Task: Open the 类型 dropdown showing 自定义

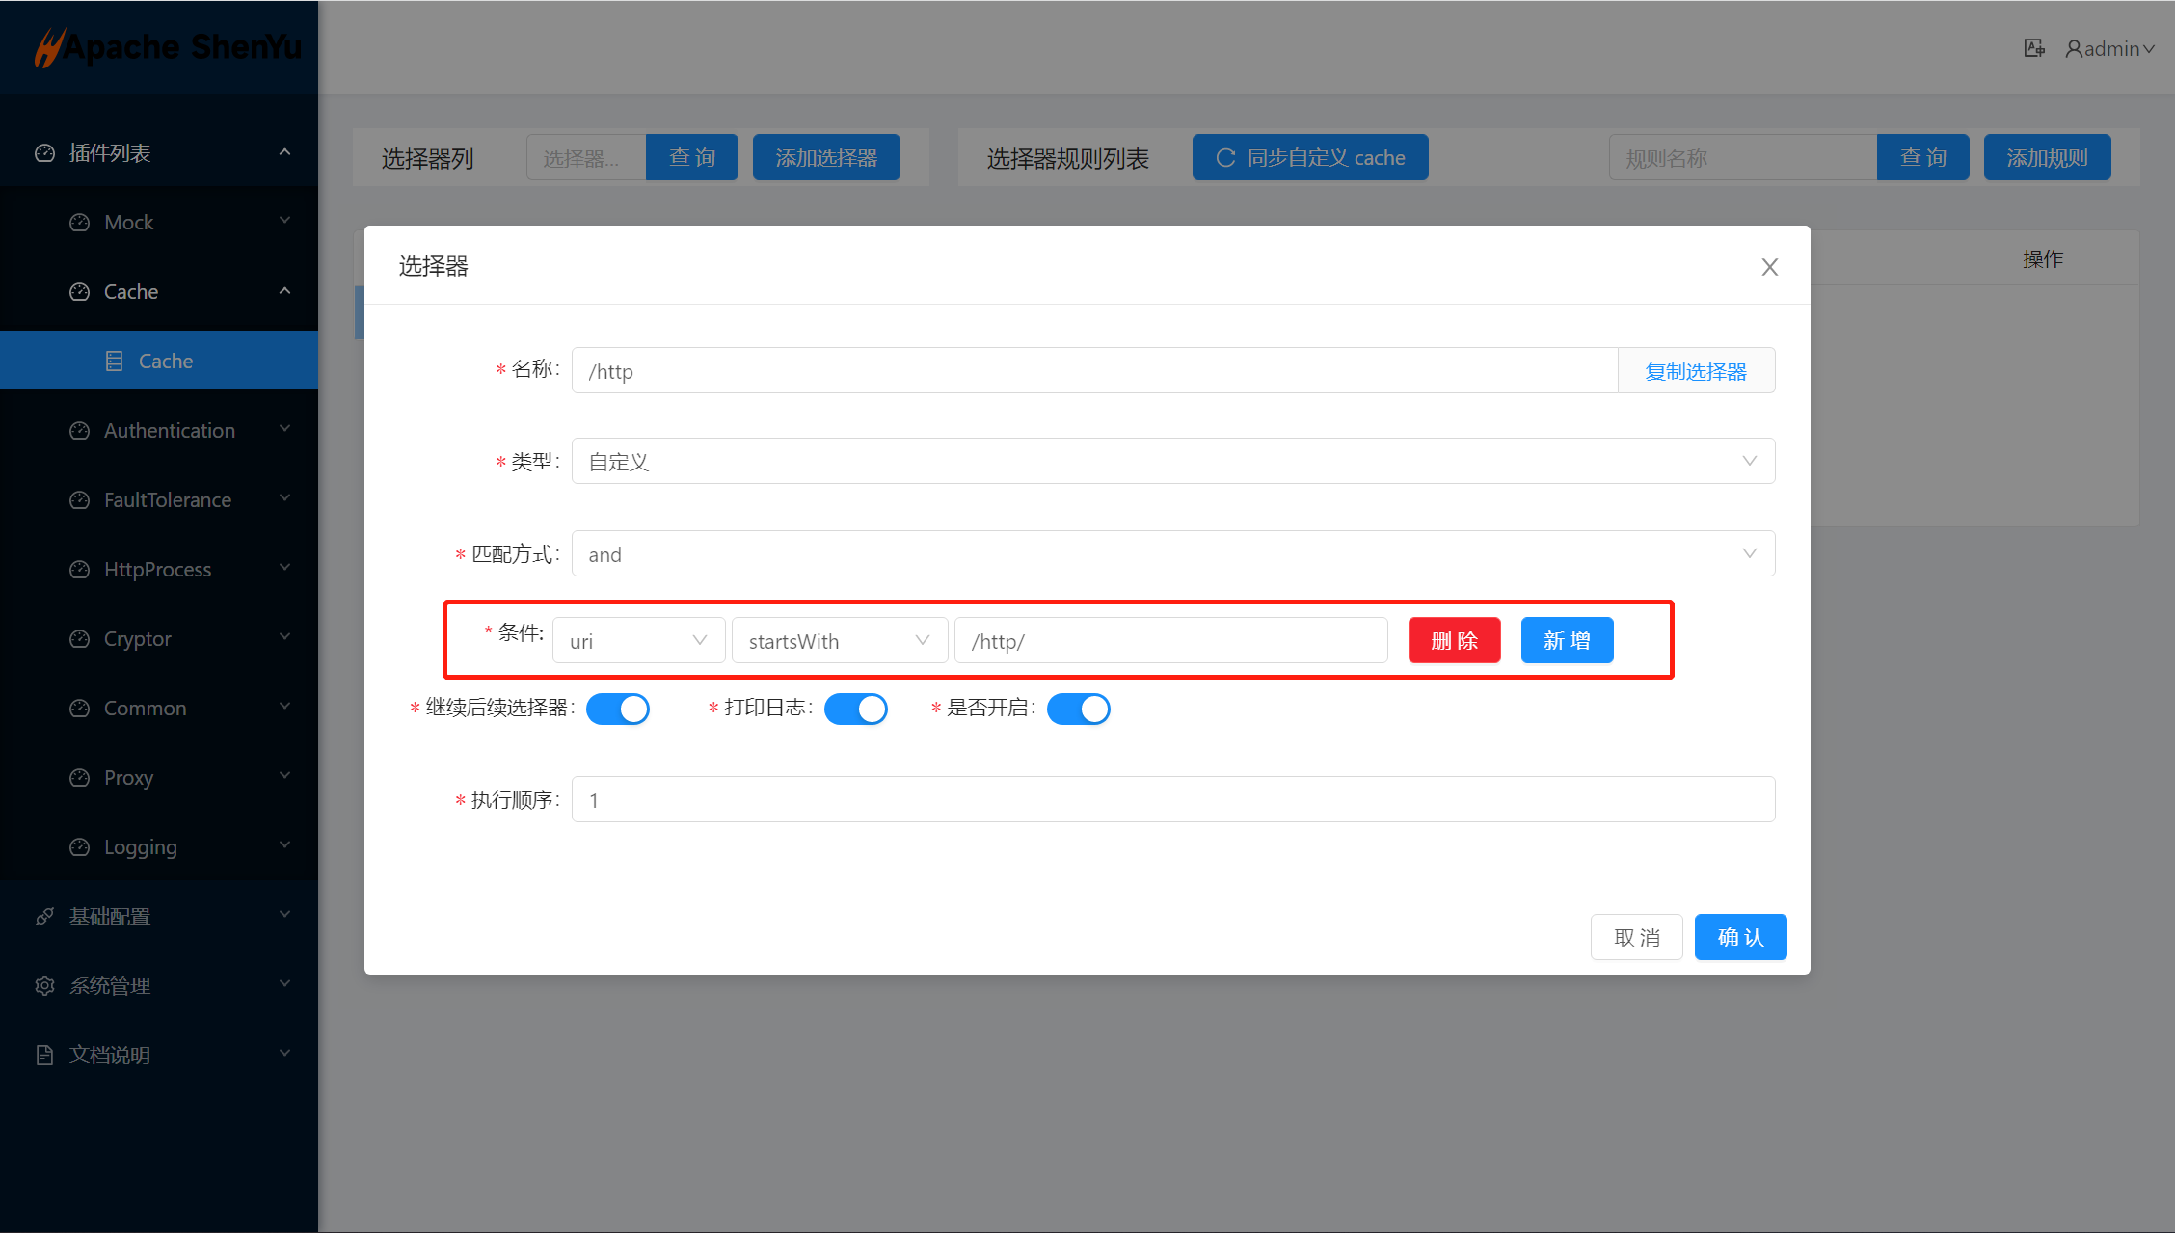Action: point(1172,462)
